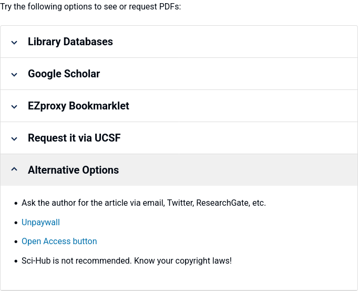Click the Ask the author bullet text

[144, 203]
